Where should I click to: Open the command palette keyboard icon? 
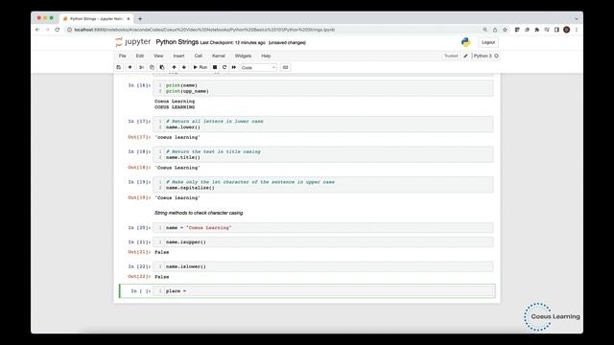click(x=286, y=67)
